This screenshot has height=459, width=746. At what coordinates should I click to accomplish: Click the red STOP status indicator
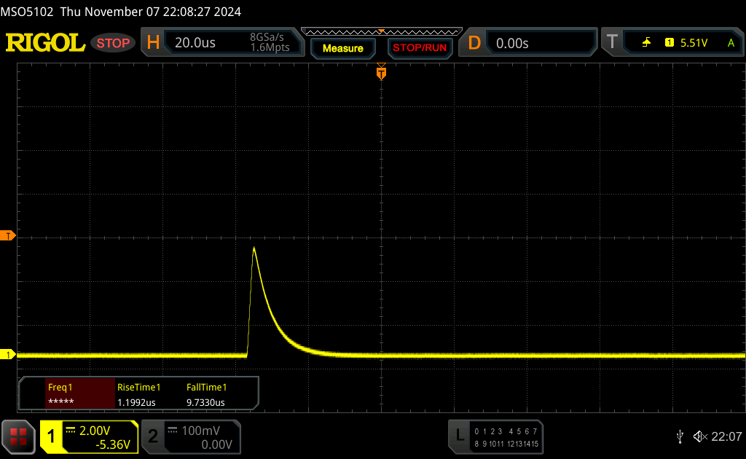113,43
